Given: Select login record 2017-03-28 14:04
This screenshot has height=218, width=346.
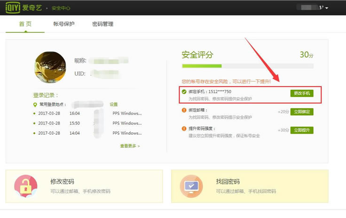Looking at the screenshot, I should 87,133.
